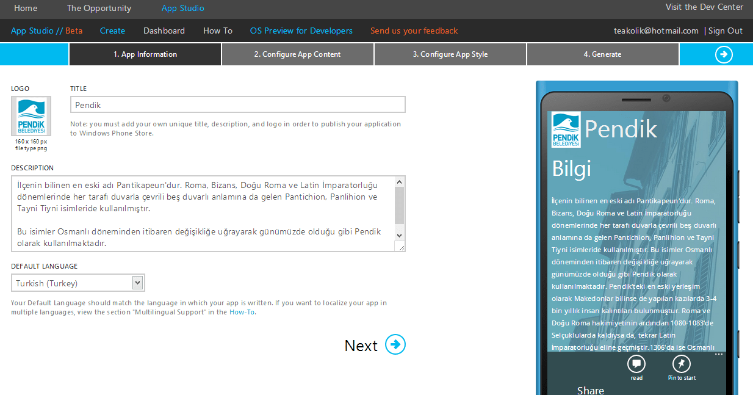
Task: Click the Create link
Action: [112, 31]
